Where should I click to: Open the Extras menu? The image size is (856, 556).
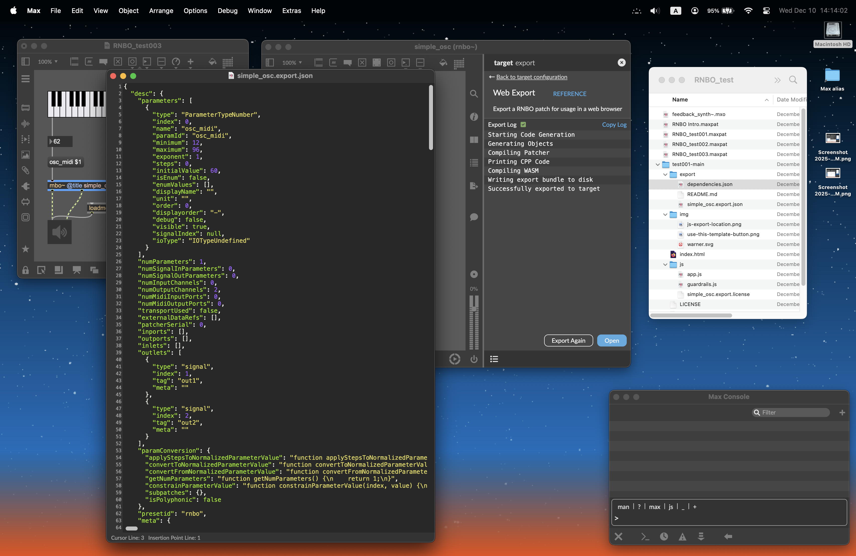click(291, 10)
